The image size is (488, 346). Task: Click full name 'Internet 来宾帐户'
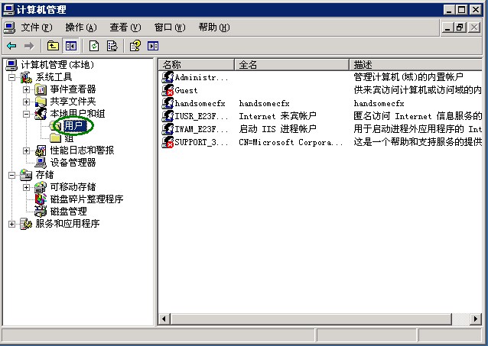(278, 116)
